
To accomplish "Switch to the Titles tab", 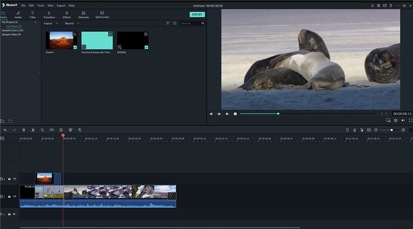I will point(32,15).
